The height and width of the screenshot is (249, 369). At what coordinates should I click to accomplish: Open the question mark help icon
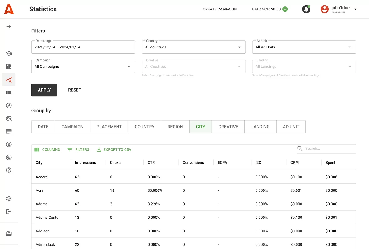coord(9,170)
